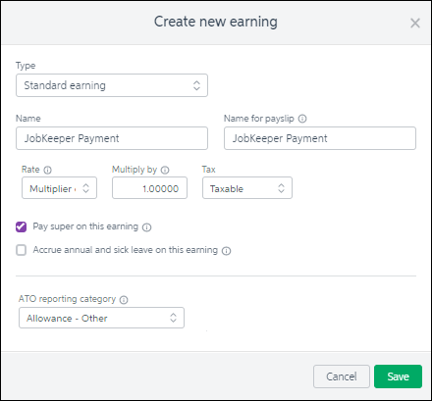Click the Multiply by field showing 1.00000
The image size is (432, 401).
149,188
